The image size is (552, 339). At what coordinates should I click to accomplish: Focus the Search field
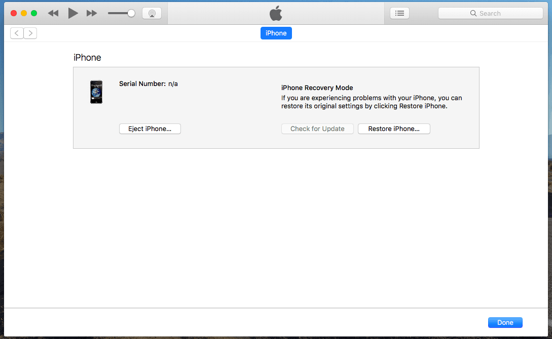point(490,13)
